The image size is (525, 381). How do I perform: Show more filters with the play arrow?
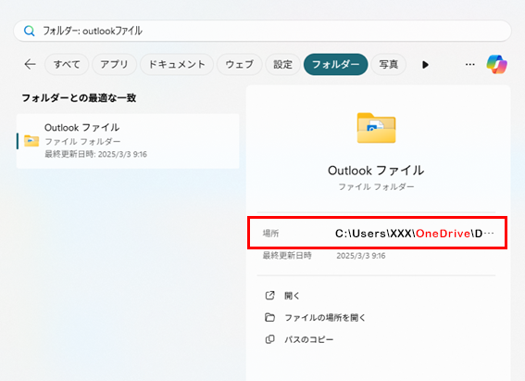[425, 65]
